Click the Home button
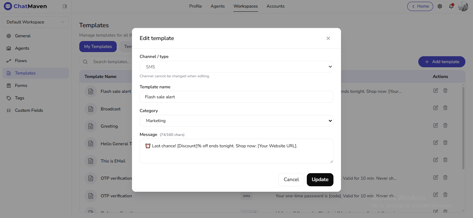473x218 pixels. [x=420, y=6]
